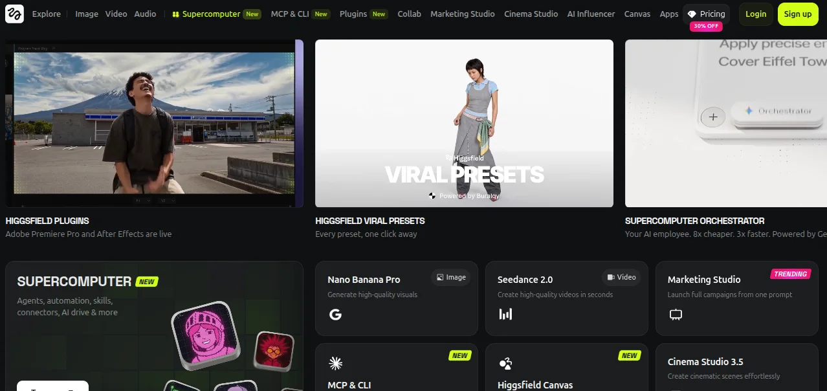Click 'Generate high-quality visuals' text
This screenshot has width=827, height=391.
click(373, 295)
